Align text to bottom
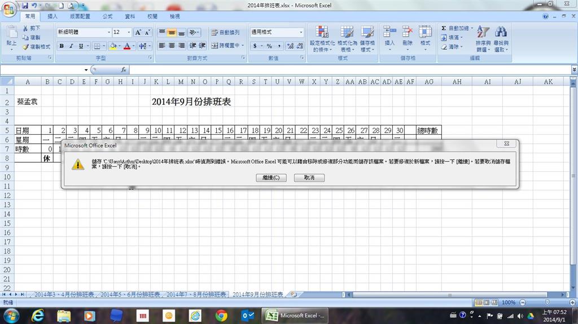Screen dimensions: 578x324 coord(181,33)
